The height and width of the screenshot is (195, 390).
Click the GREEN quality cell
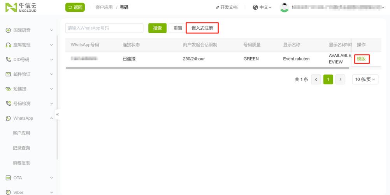point(251,59)
